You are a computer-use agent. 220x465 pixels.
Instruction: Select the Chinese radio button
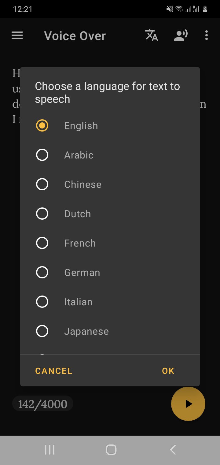click(42, 184)
